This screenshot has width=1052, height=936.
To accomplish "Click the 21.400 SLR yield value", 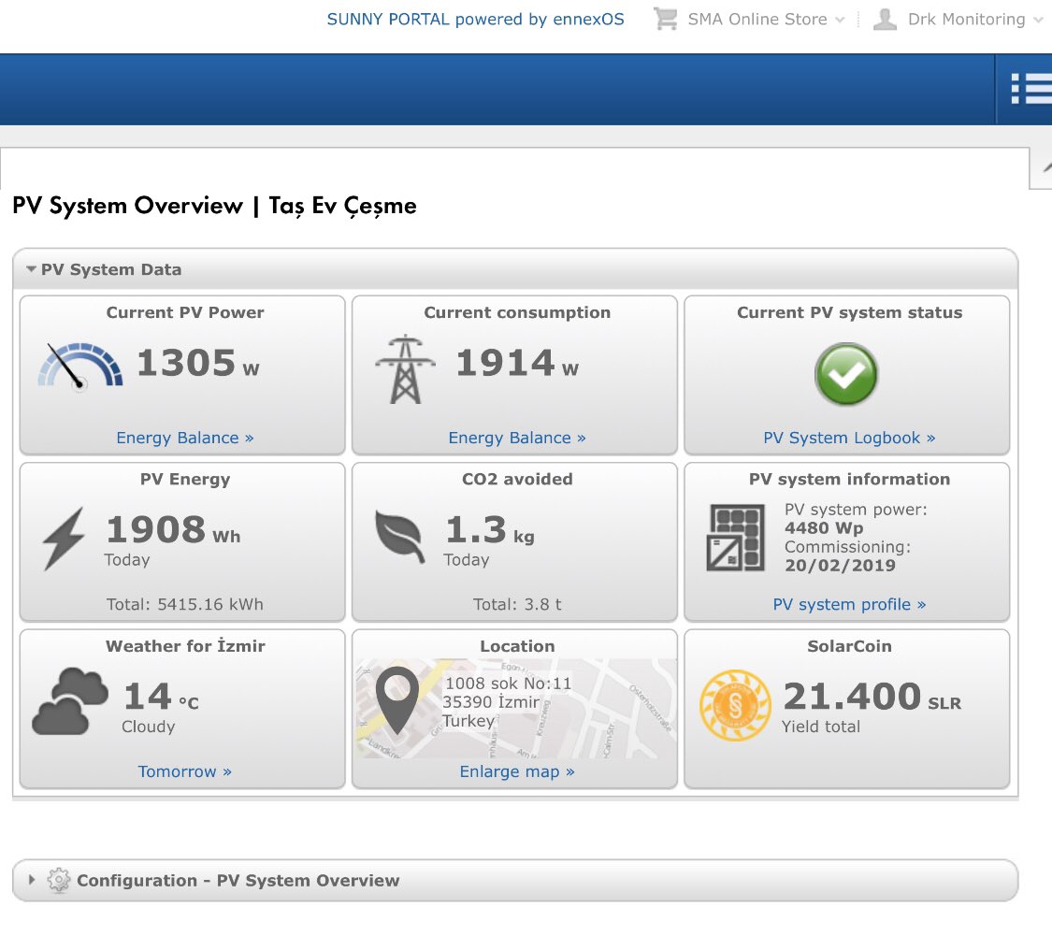I will point(872,697).
